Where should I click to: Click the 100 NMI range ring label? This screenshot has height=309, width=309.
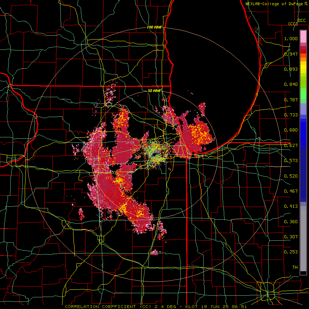click(154, 27)
